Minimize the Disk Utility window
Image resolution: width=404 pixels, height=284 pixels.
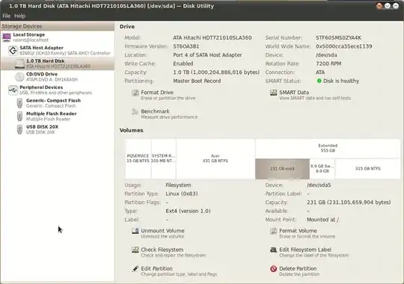pyautogui.click(x=388, y=6)
